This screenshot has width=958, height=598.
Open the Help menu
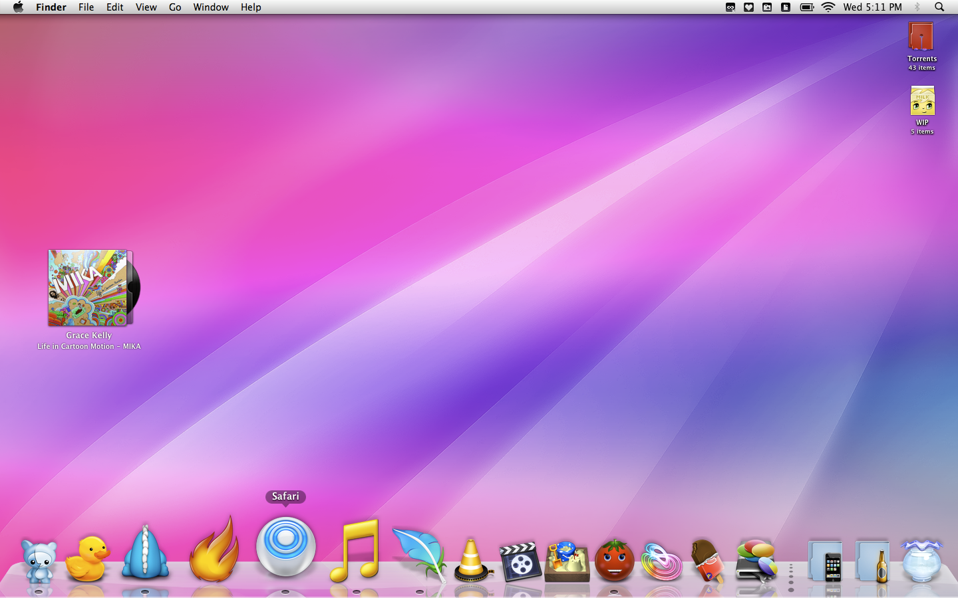pyautogui.click(x=251, y=7)
